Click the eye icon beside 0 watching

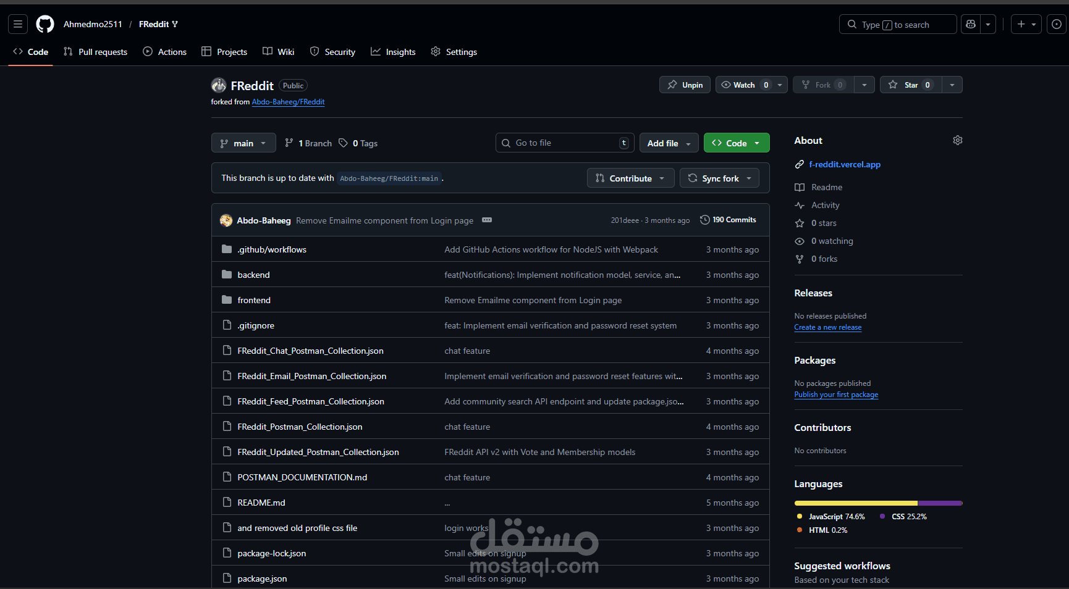point(800,241)
